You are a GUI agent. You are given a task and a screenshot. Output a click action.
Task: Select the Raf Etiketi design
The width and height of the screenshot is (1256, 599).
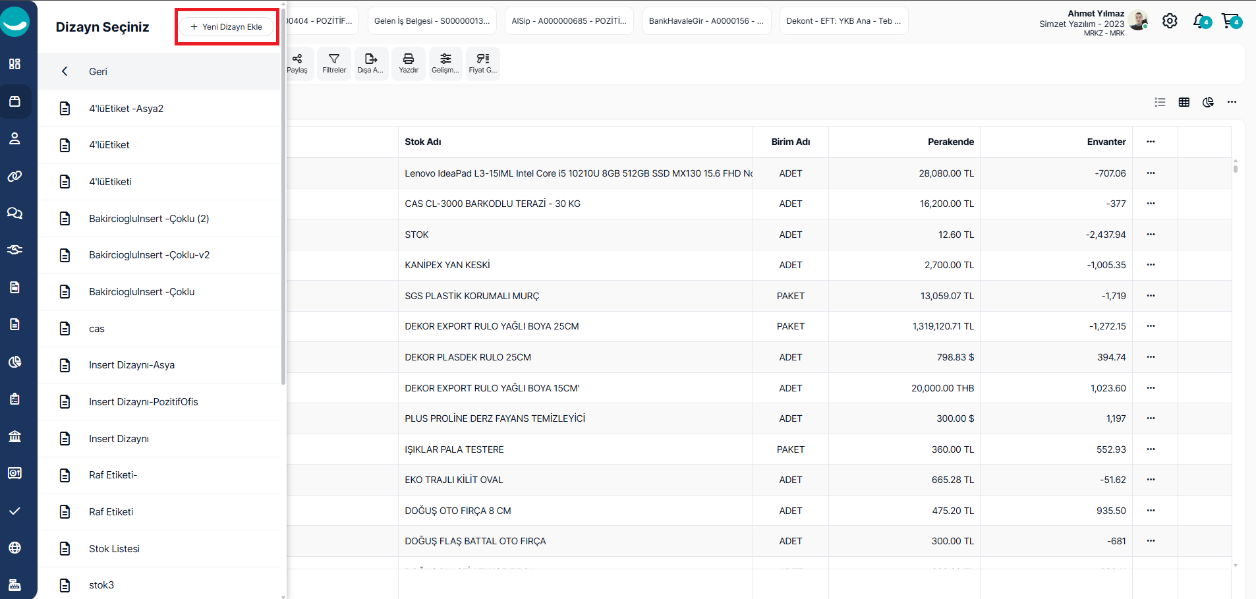click(111, 512)
